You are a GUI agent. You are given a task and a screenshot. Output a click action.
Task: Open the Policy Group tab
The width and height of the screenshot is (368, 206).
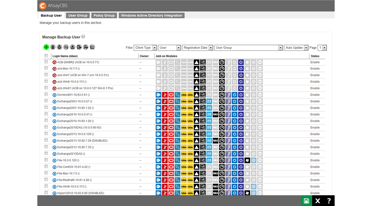tap(104, 15)
